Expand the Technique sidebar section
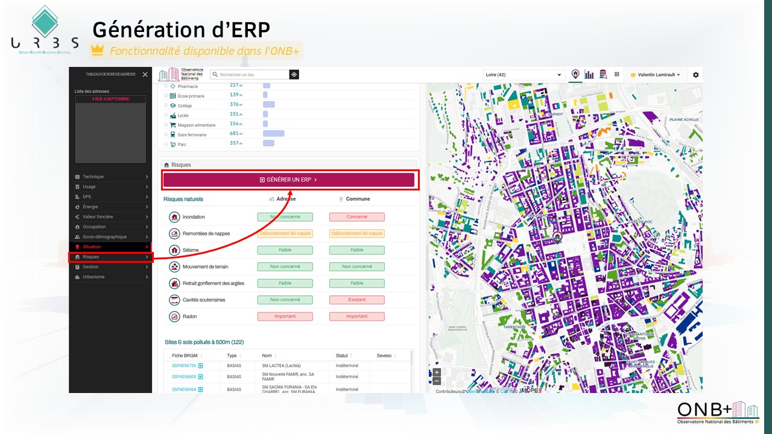772x434 pixels. click(x=110, y=177)
